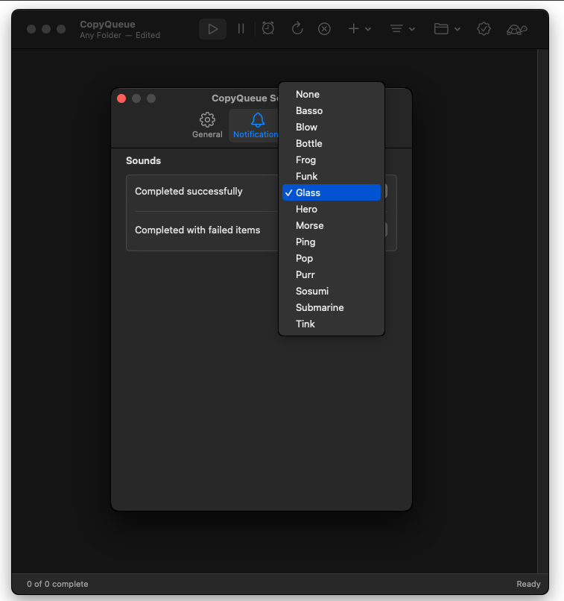564x601 pixels.
Task: Select the Basso sound option
Action: point(309,111)
